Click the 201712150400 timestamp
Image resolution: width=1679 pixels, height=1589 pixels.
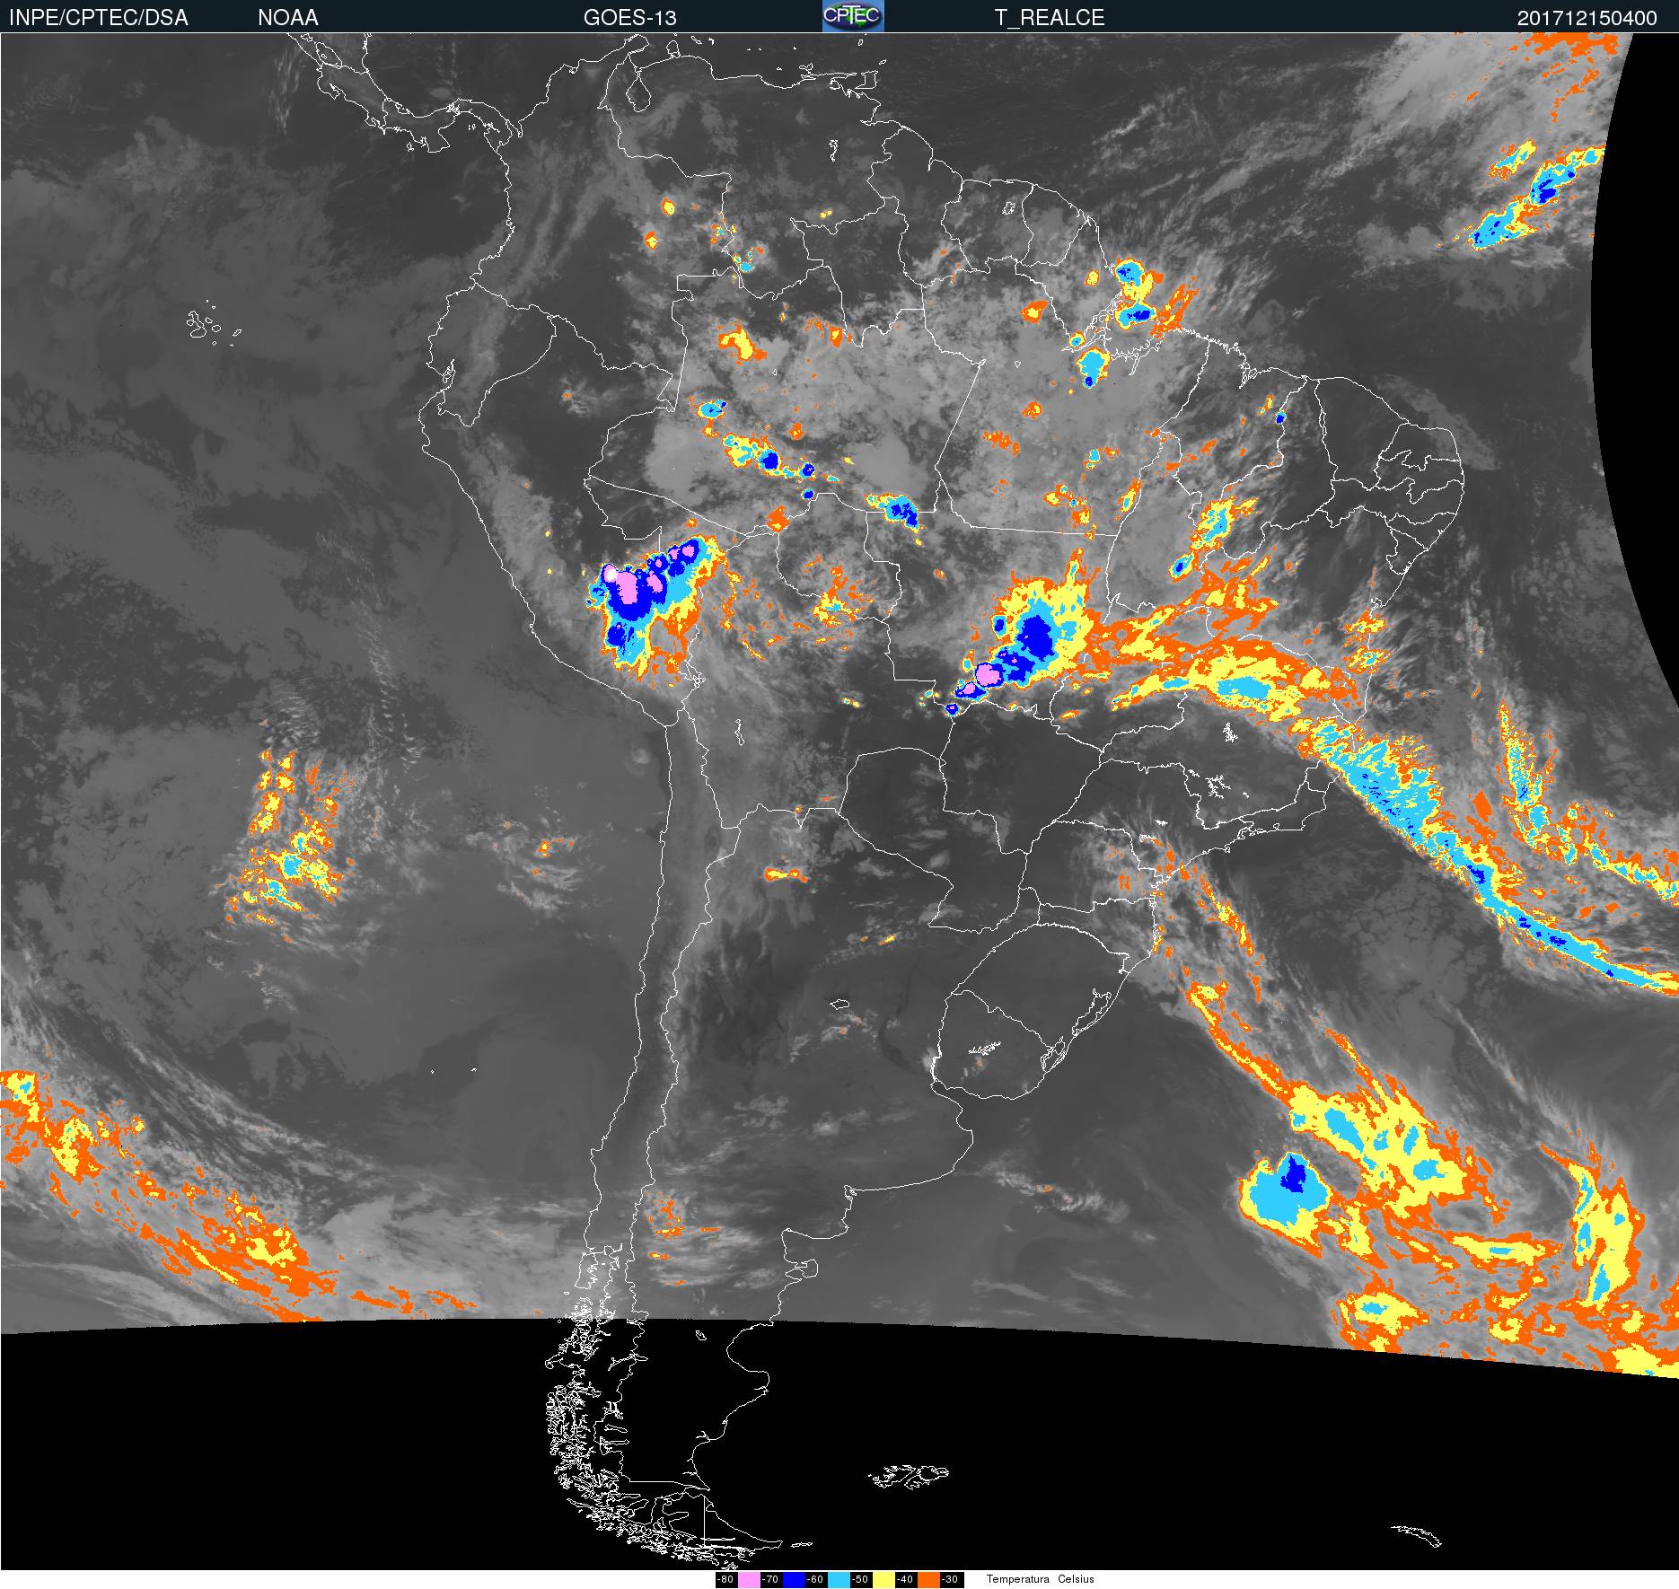coord(1587,18)
